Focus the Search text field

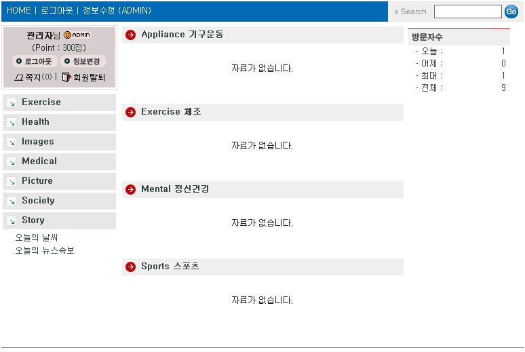pyautogui.click(x=467, y=12)
